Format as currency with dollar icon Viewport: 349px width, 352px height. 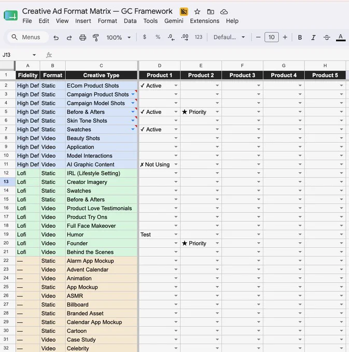pyautogui.click(x=145, y=37)
